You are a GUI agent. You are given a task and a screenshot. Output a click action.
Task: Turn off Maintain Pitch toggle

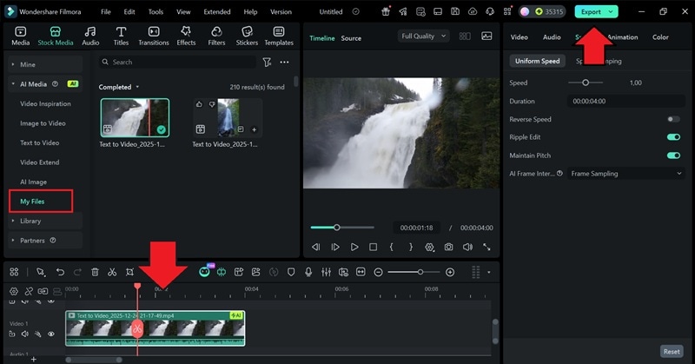[x=673, y=156]
